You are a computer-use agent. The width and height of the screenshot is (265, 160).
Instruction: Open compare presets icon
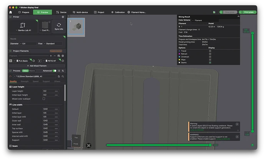click(63, 71)
